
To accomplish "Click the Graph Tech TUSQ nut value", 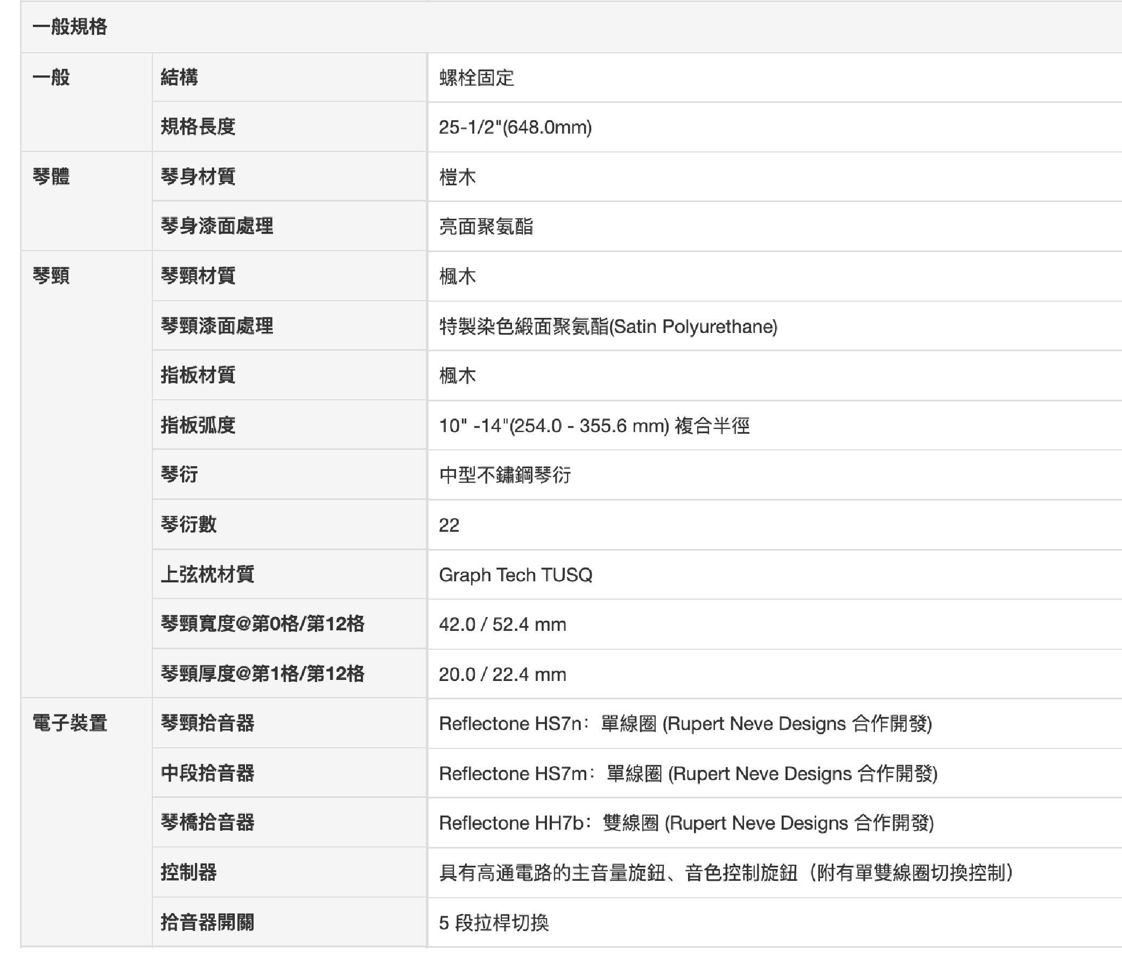I will tap(515, 575).
